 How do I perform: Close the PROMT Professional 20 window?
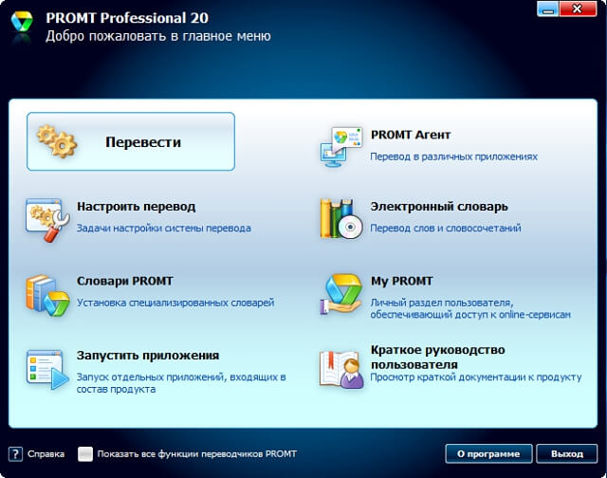point(578,9)
